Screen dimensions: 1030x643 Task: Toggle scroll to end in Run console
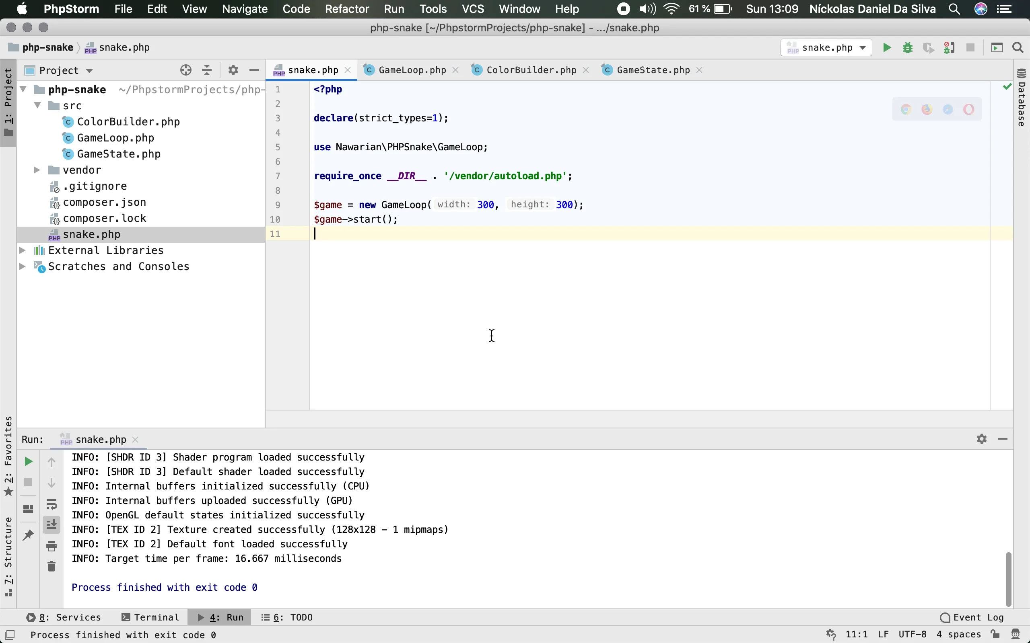pyautogui.click(x=51, y=525)
